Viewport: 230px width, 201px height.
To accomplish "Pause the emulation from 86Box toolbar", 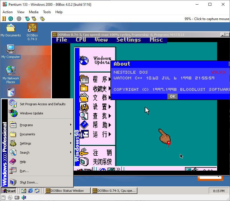I will (x=4, y=19).
